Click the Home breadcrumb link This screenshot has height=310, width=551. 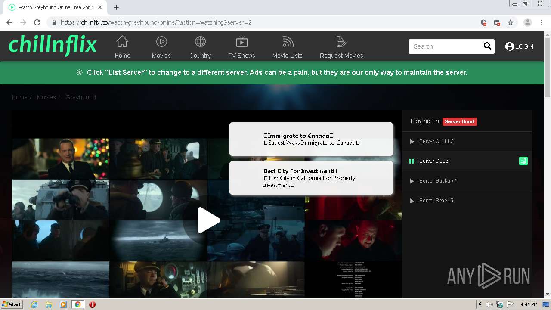click(19, 97)
